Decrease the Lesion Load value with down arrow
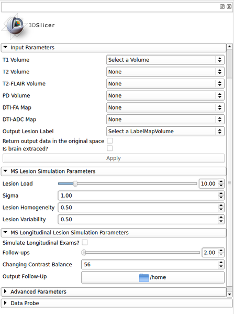The image size is (234, 314). tap(221, 186)
